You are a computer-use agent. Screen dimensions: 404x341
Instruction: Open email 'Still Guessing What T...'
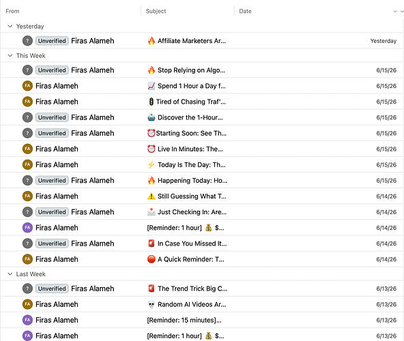(202, 196)
